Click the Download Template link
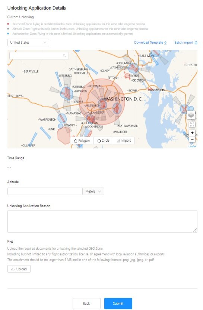Viewport: 203px width, 310px height. [149, 43]
